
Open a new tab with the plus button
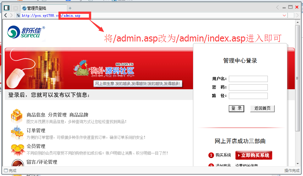[70, 8]
